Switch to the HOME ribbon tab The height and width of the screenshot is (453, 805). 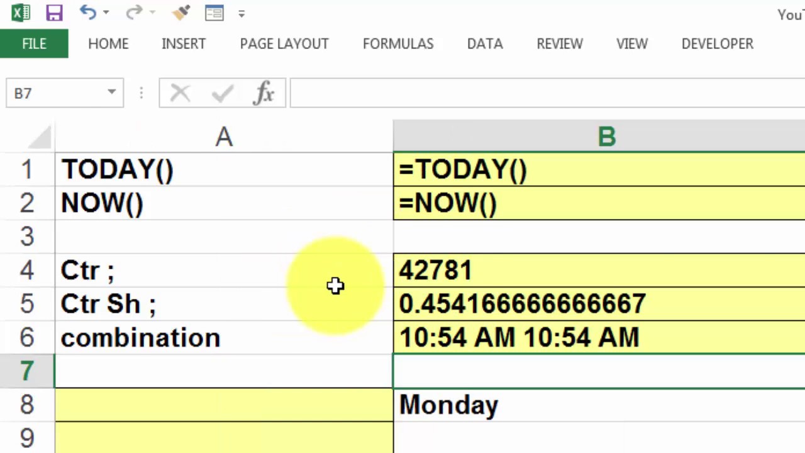(x=108, y=44)
